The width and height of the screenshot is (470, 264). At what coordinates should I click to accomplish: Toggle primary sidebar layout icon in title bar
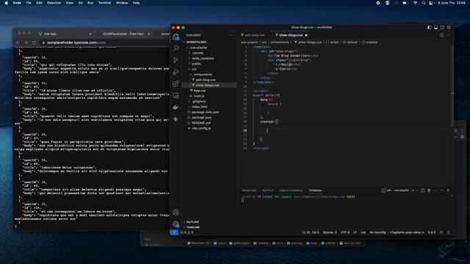[x=430, y=27]
